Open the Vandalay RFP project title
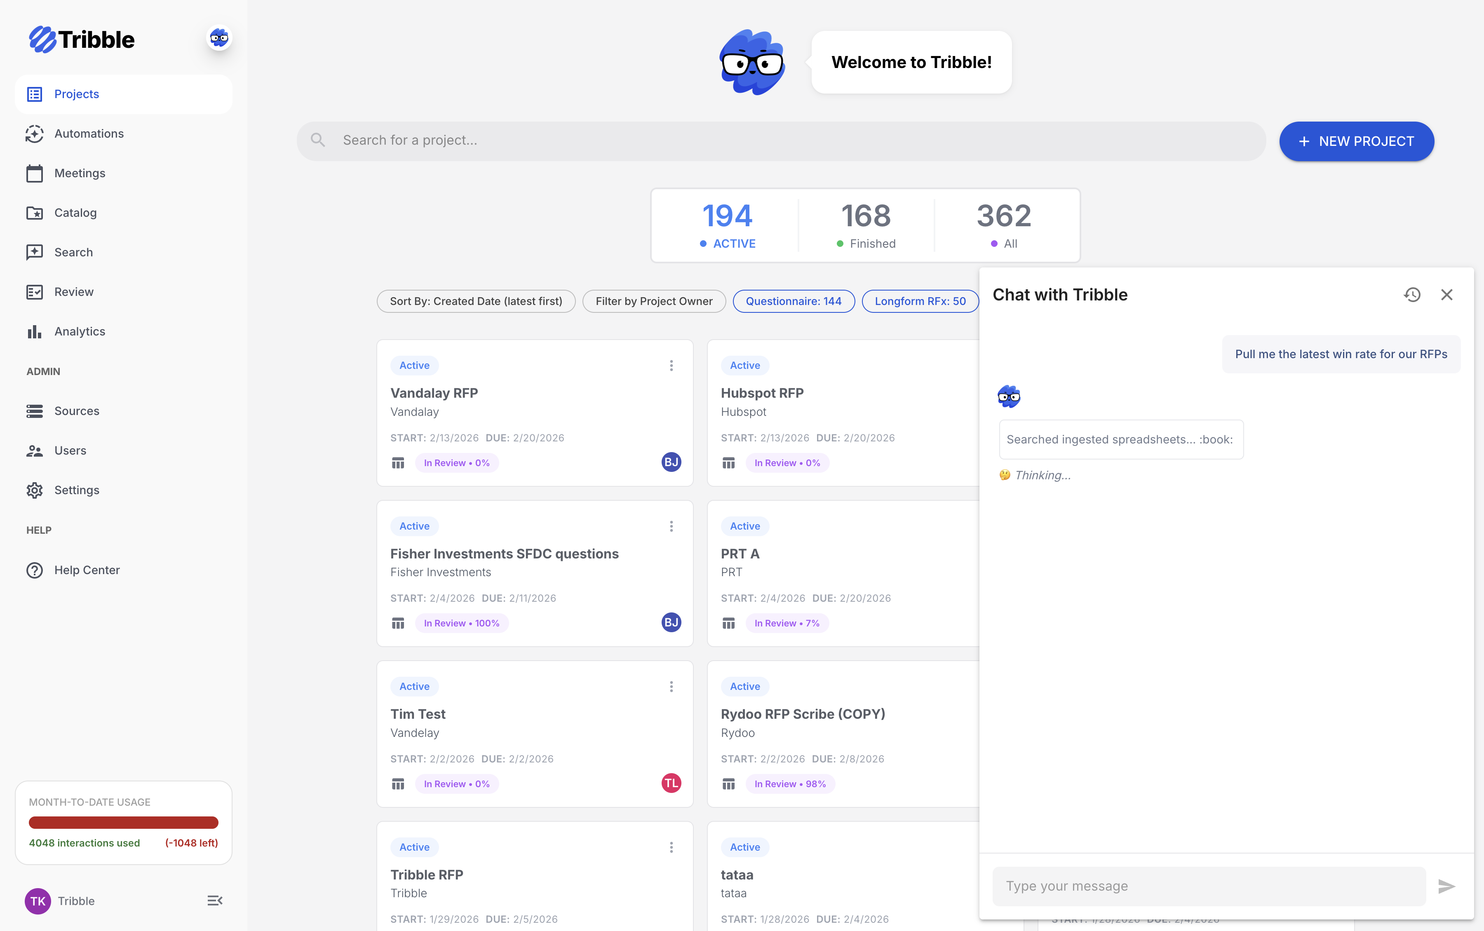The image size is (1484, 931). click(x=434, y=393)
